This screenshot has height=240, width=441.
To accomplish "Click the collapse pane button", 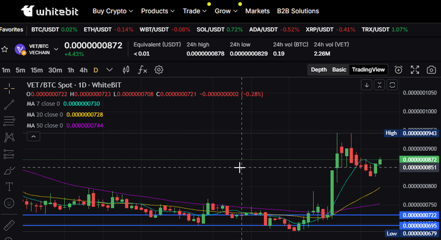I will (379, 85).
